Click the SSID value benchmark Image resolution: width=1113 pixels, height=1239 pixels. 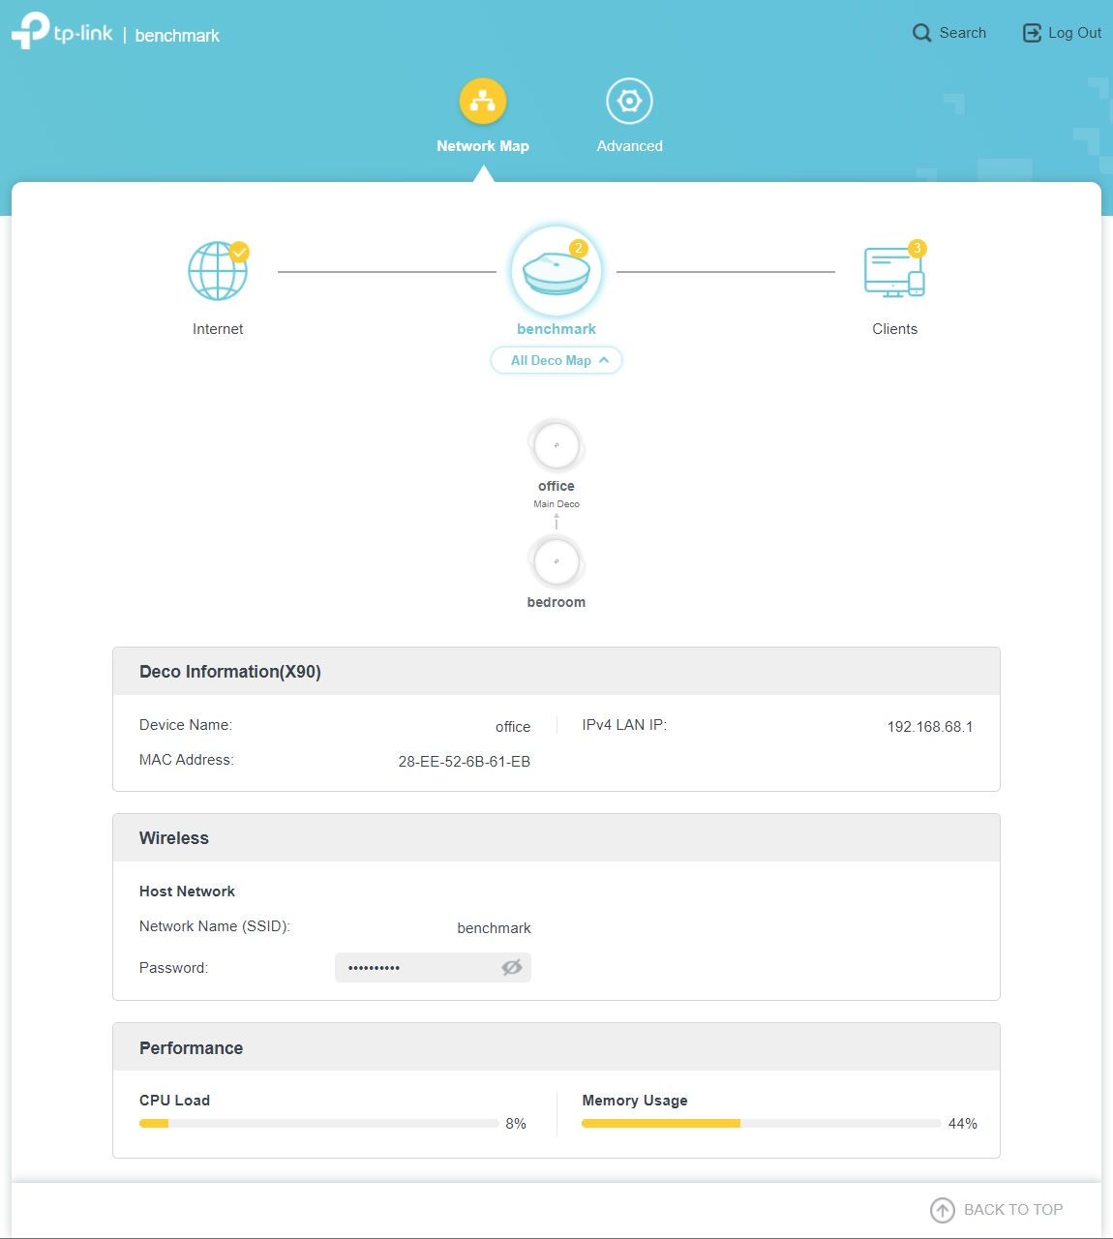pos(494,928)
